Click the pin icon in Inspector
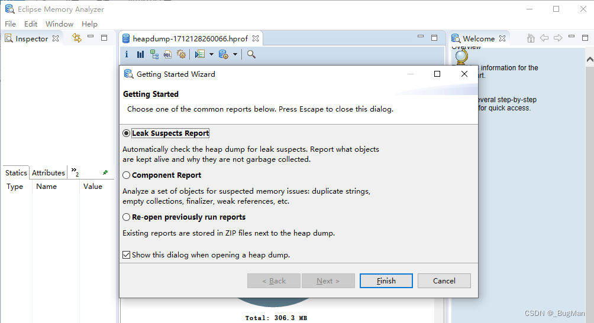Image resolution: width=594 pixels, height=323 pixels. [105, 172]
